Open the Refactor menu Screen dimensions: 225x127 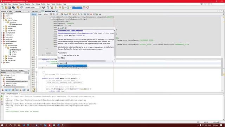[28, 4]
